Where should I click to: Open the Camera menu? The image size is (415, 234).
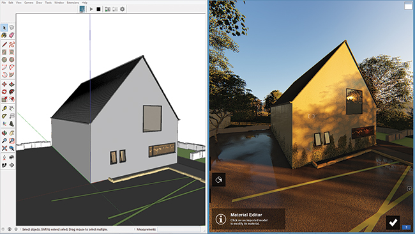tap(29, 3)
